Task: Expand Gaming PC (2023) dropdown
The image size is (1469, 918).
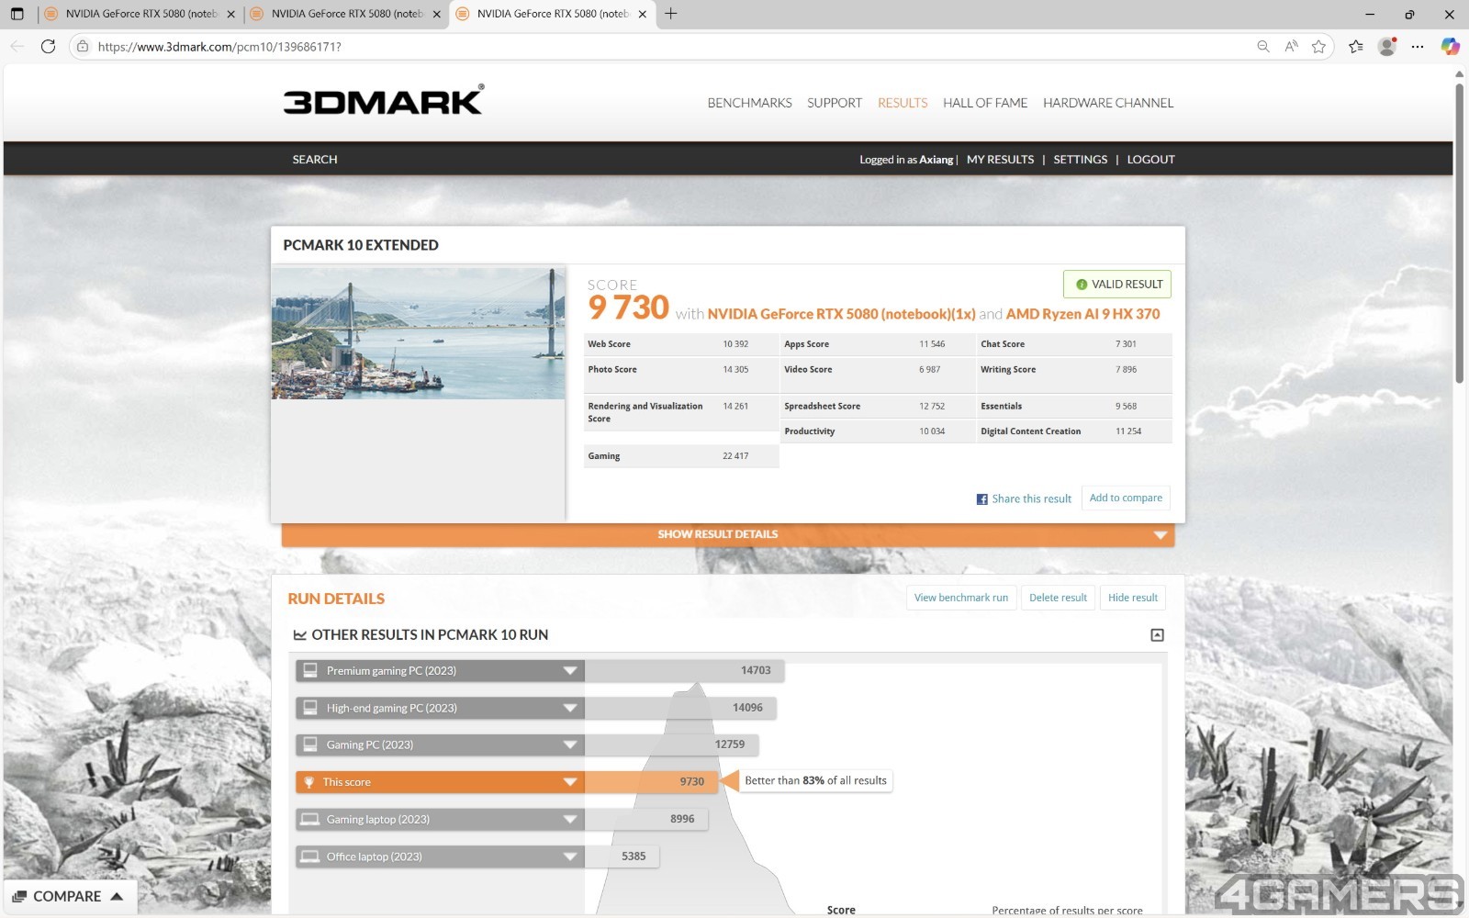Action: coord(570,744)
